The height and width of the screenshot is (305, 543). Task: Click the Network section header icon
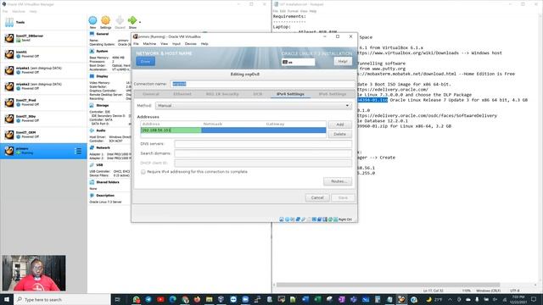92,147
